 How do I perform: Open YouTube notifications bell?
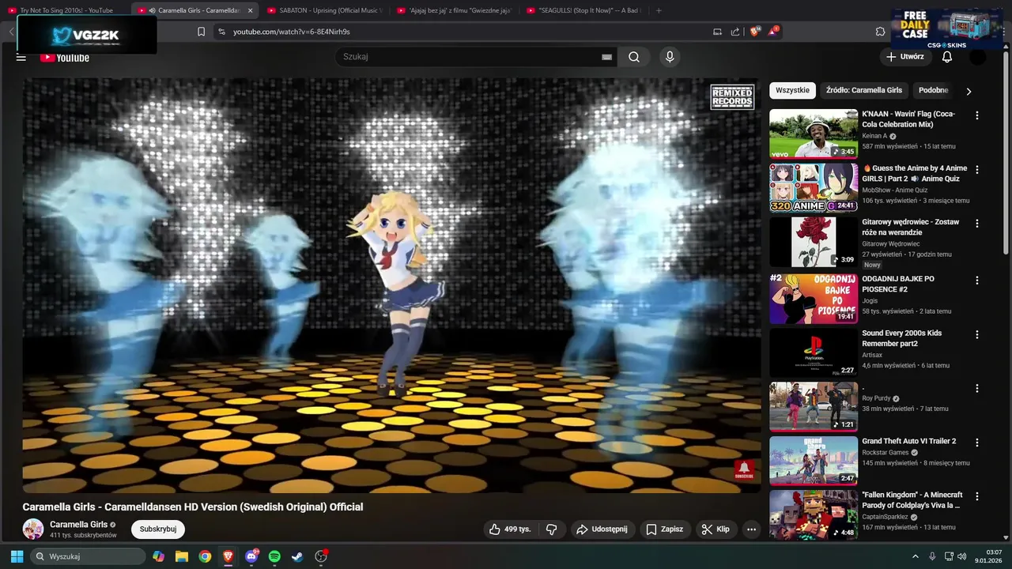pyautogui.click(x=947, y=57)
